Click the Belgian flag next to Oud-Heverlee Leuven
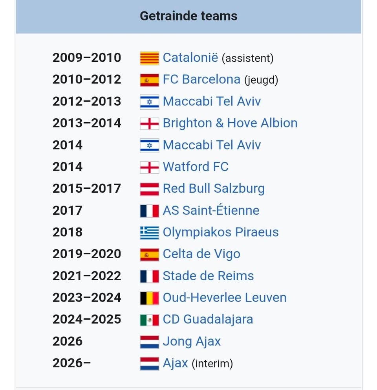The image size is (377, 390). (x=149, y=298)
